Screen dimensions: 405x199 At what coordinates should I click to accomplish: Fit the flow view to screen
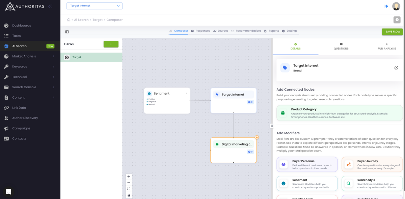click(x=129, y=189)
